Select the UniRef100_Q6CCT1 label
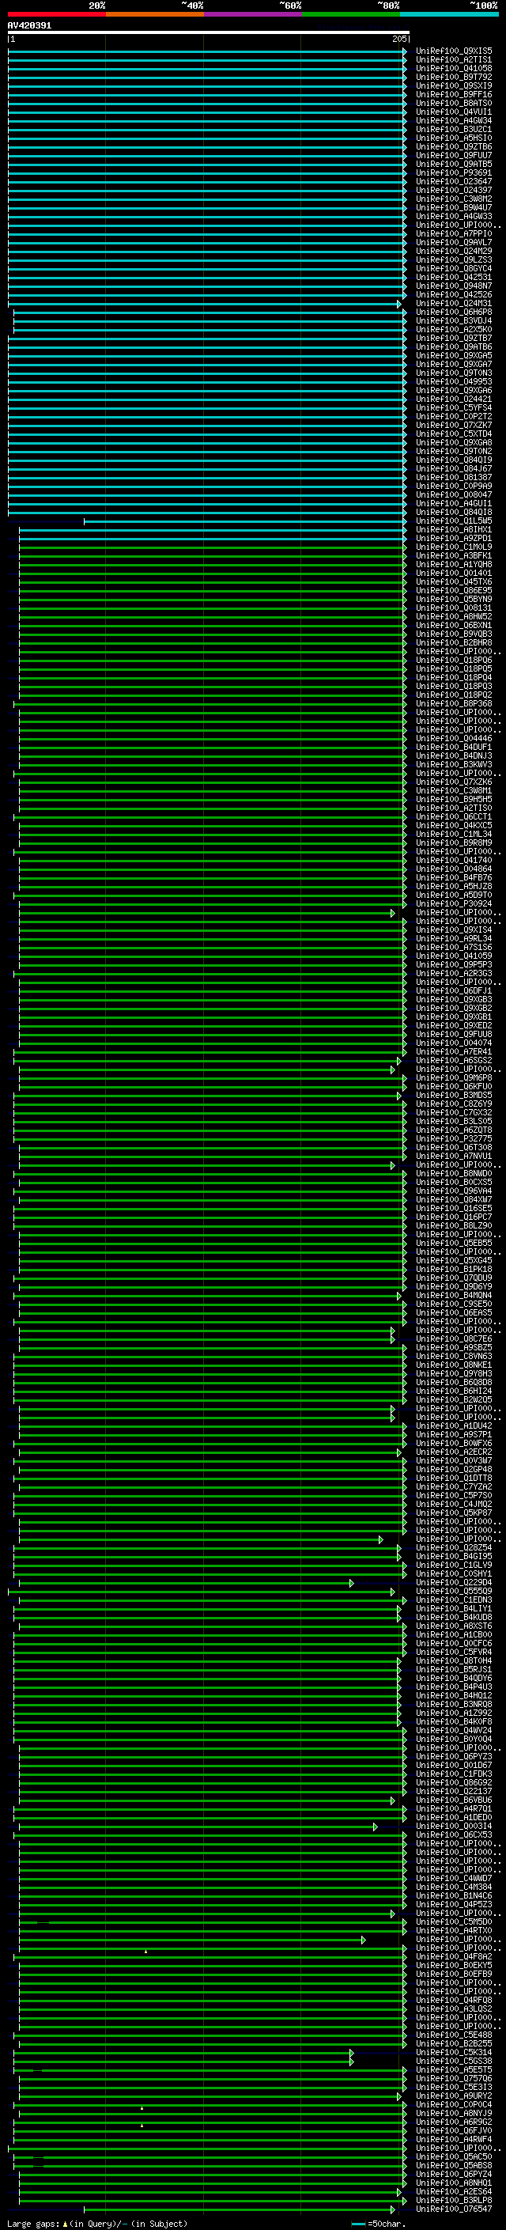The image size is (506, 2230). click(454, 817)
